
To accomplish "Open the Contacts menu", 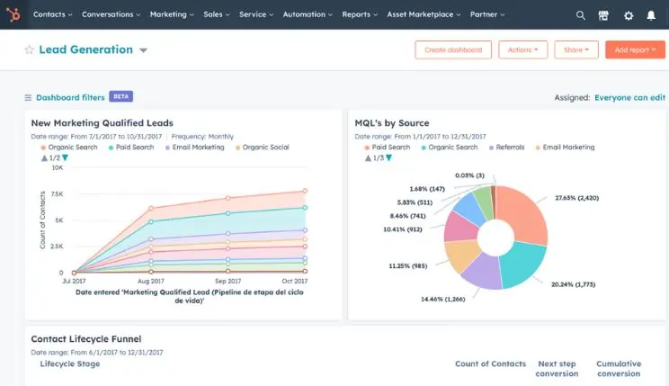I will [52, 15].
